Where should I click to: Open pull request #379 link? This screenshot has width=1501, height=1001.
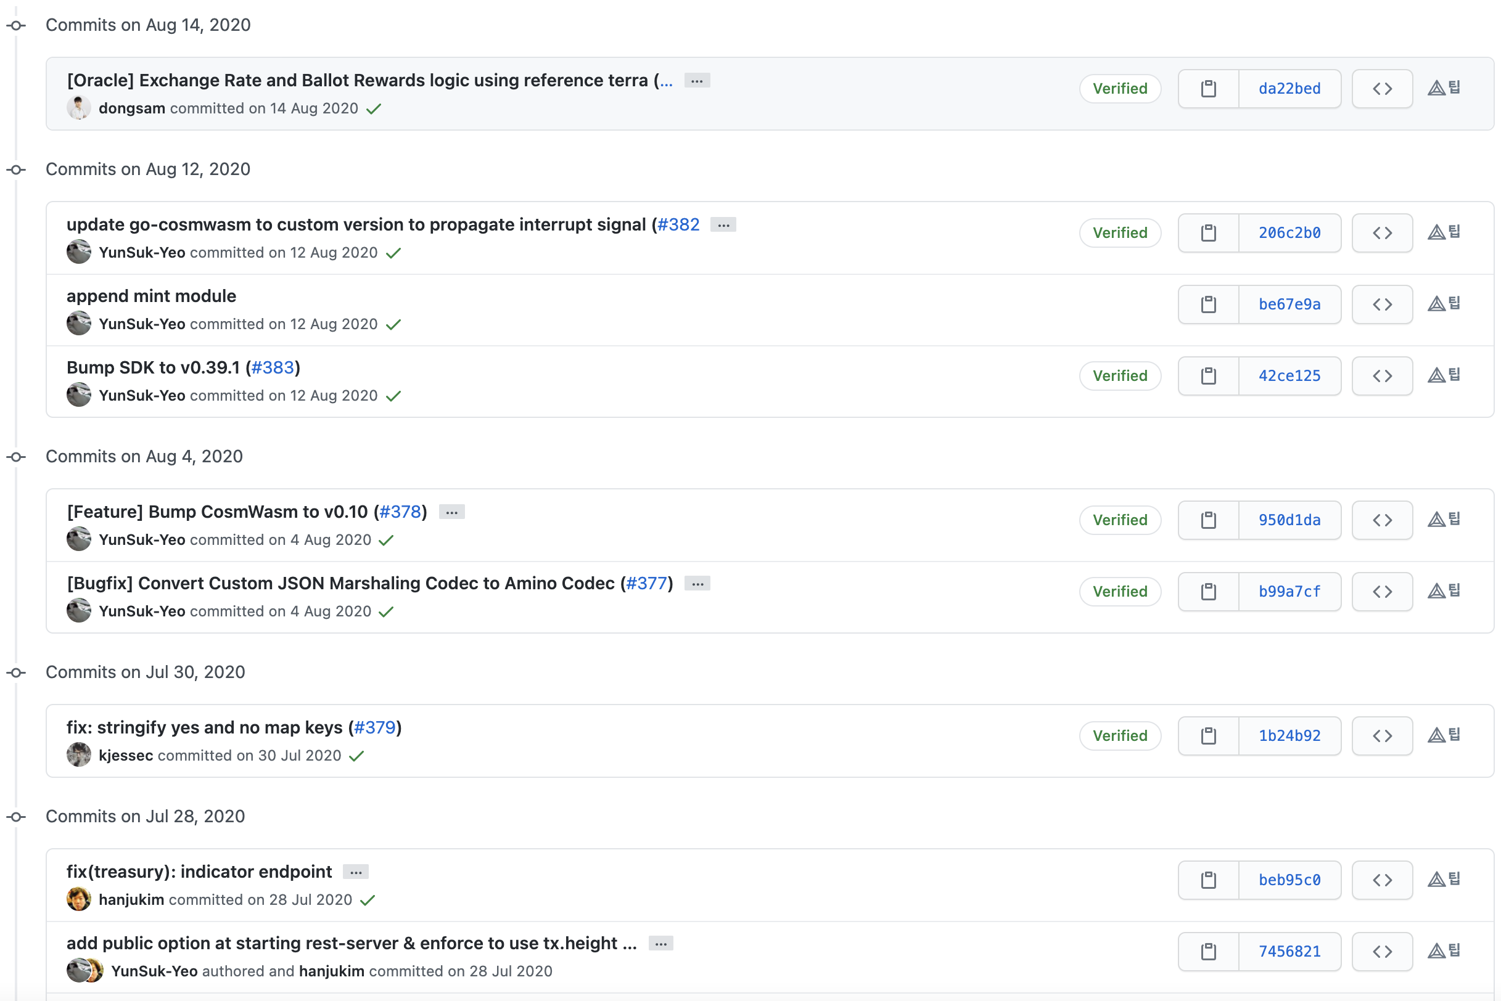(375, 728)
